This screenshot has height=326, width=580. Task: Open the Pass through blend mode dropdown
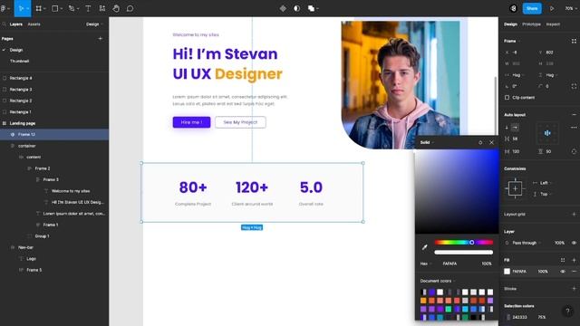pyautogui.click(x=527, y=243)
